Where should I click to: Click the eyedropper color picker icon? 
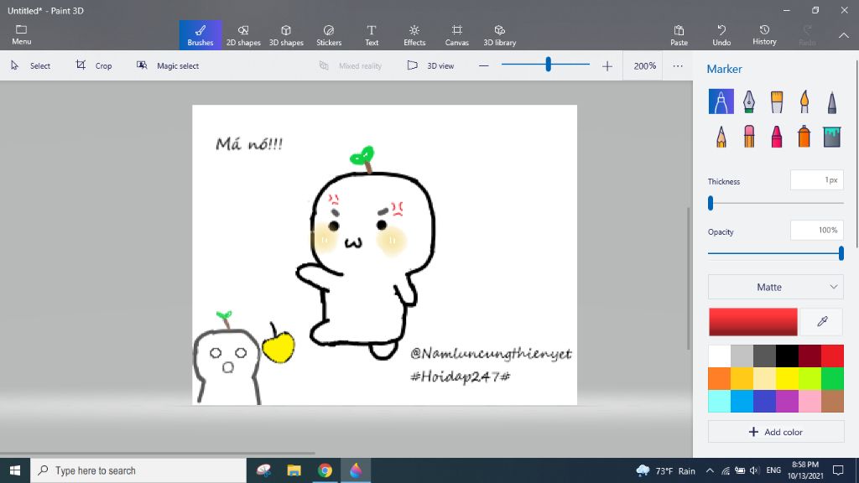[822, 322]
